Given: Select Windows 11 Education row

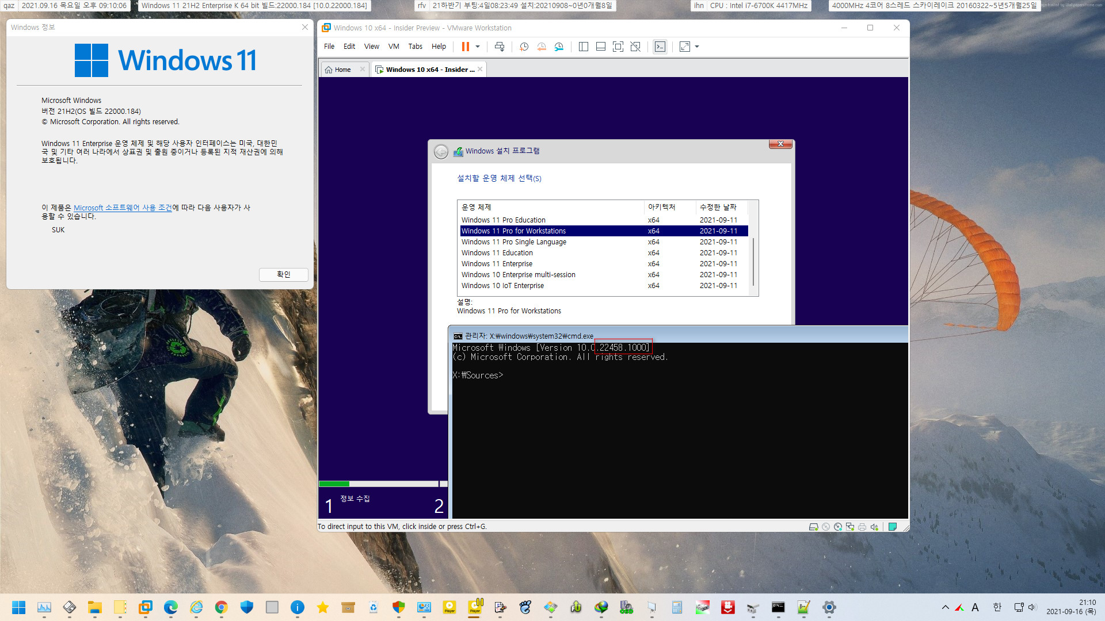Looking at the screenshot, I should 604,253.
